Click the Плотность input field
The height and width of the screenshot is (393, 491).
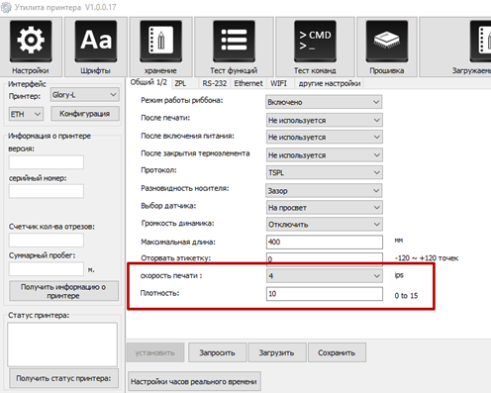click(x=325, y=294)
